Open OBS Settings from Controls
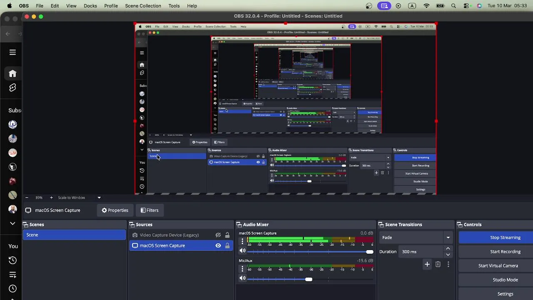 click(x=496, y=294)
